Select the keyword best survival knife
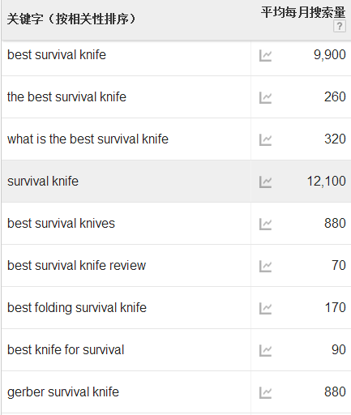This screenshot has height=415, width=351. (57, 54)
